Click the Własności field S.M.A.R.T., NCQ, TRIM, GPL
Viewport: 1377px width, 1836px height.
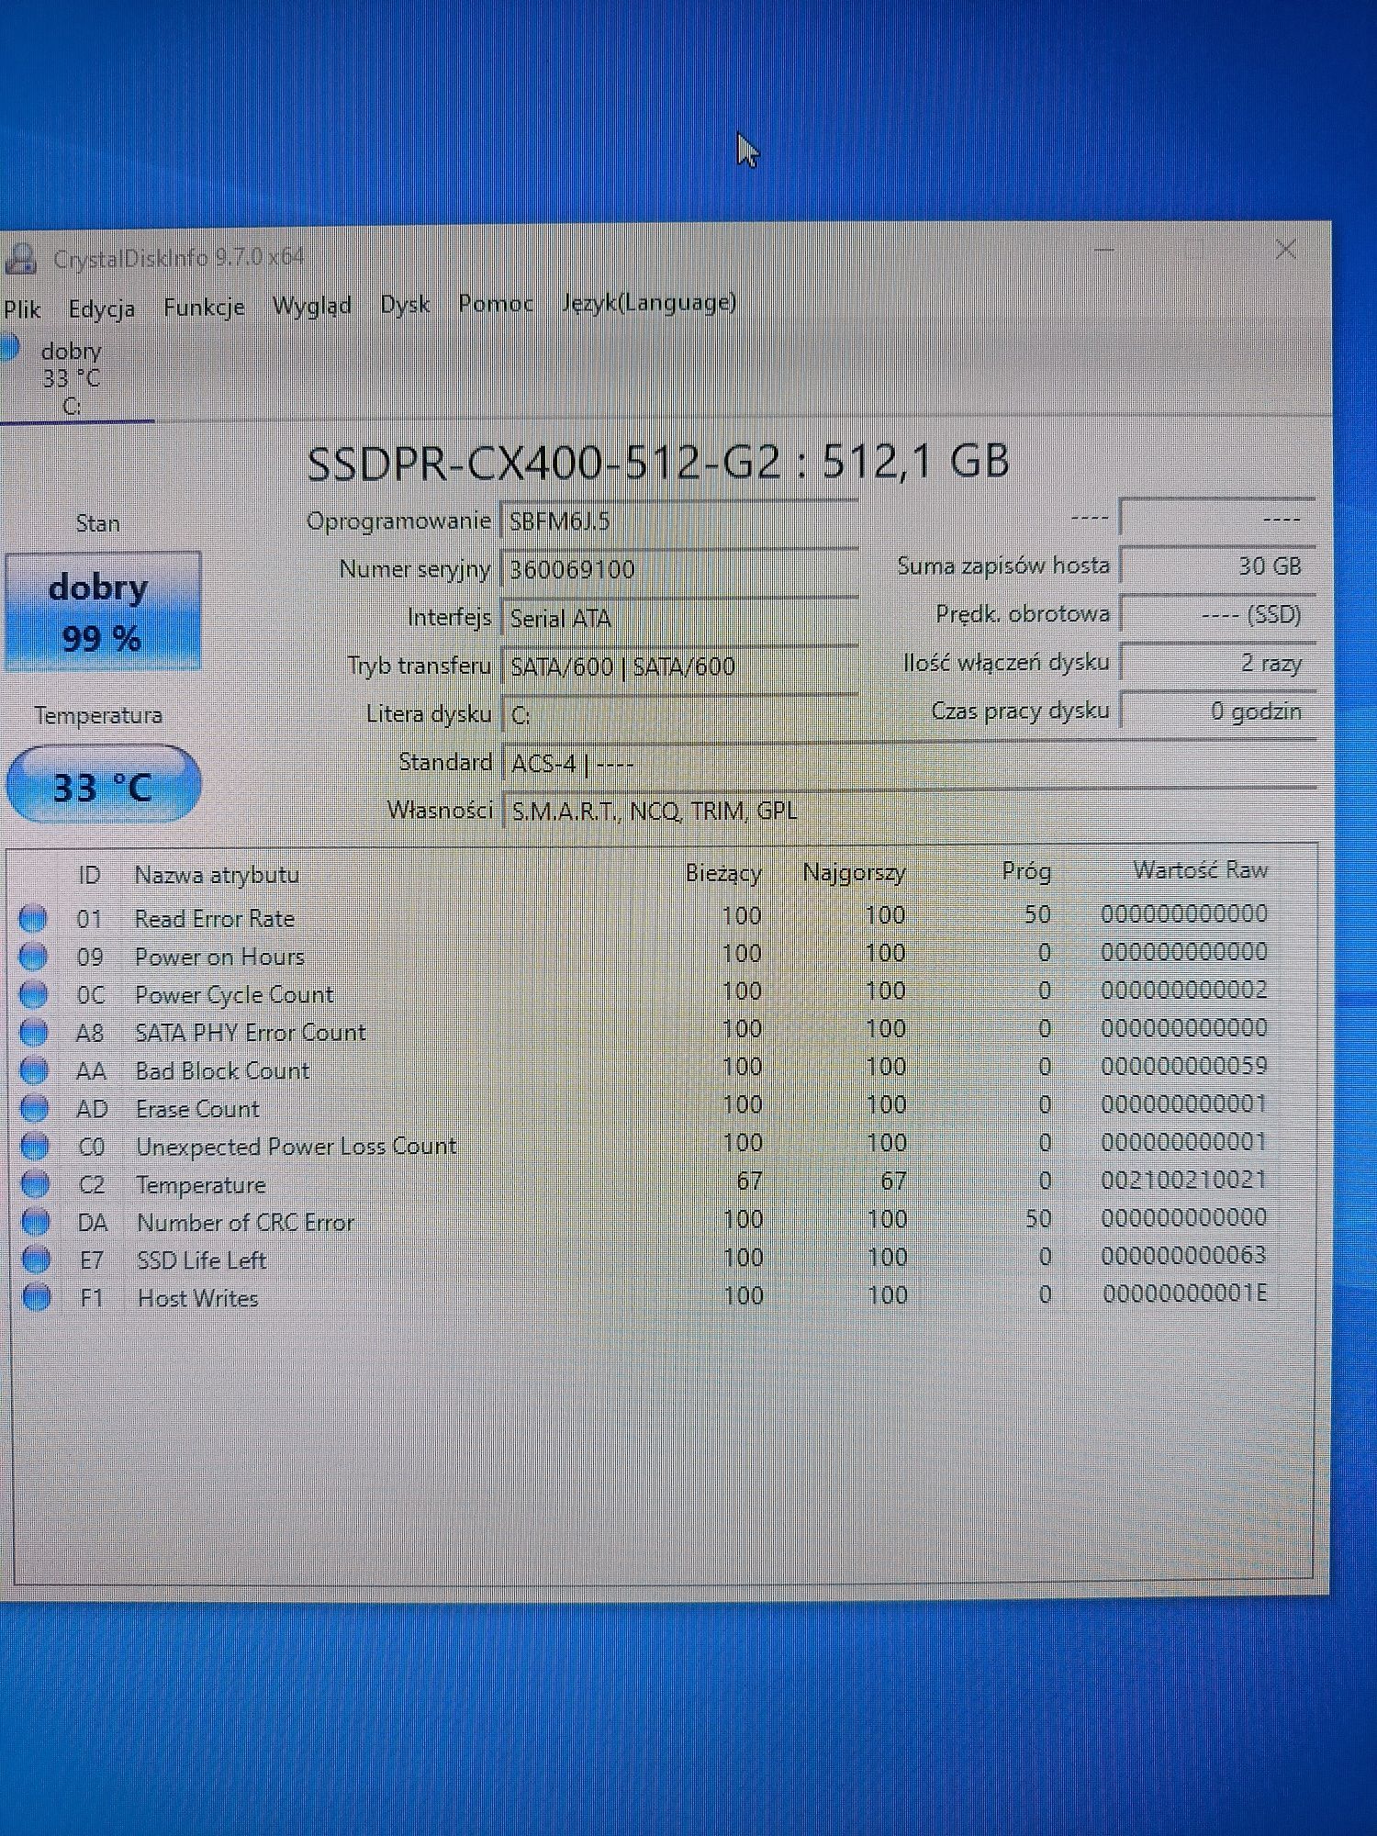[909, 811]
